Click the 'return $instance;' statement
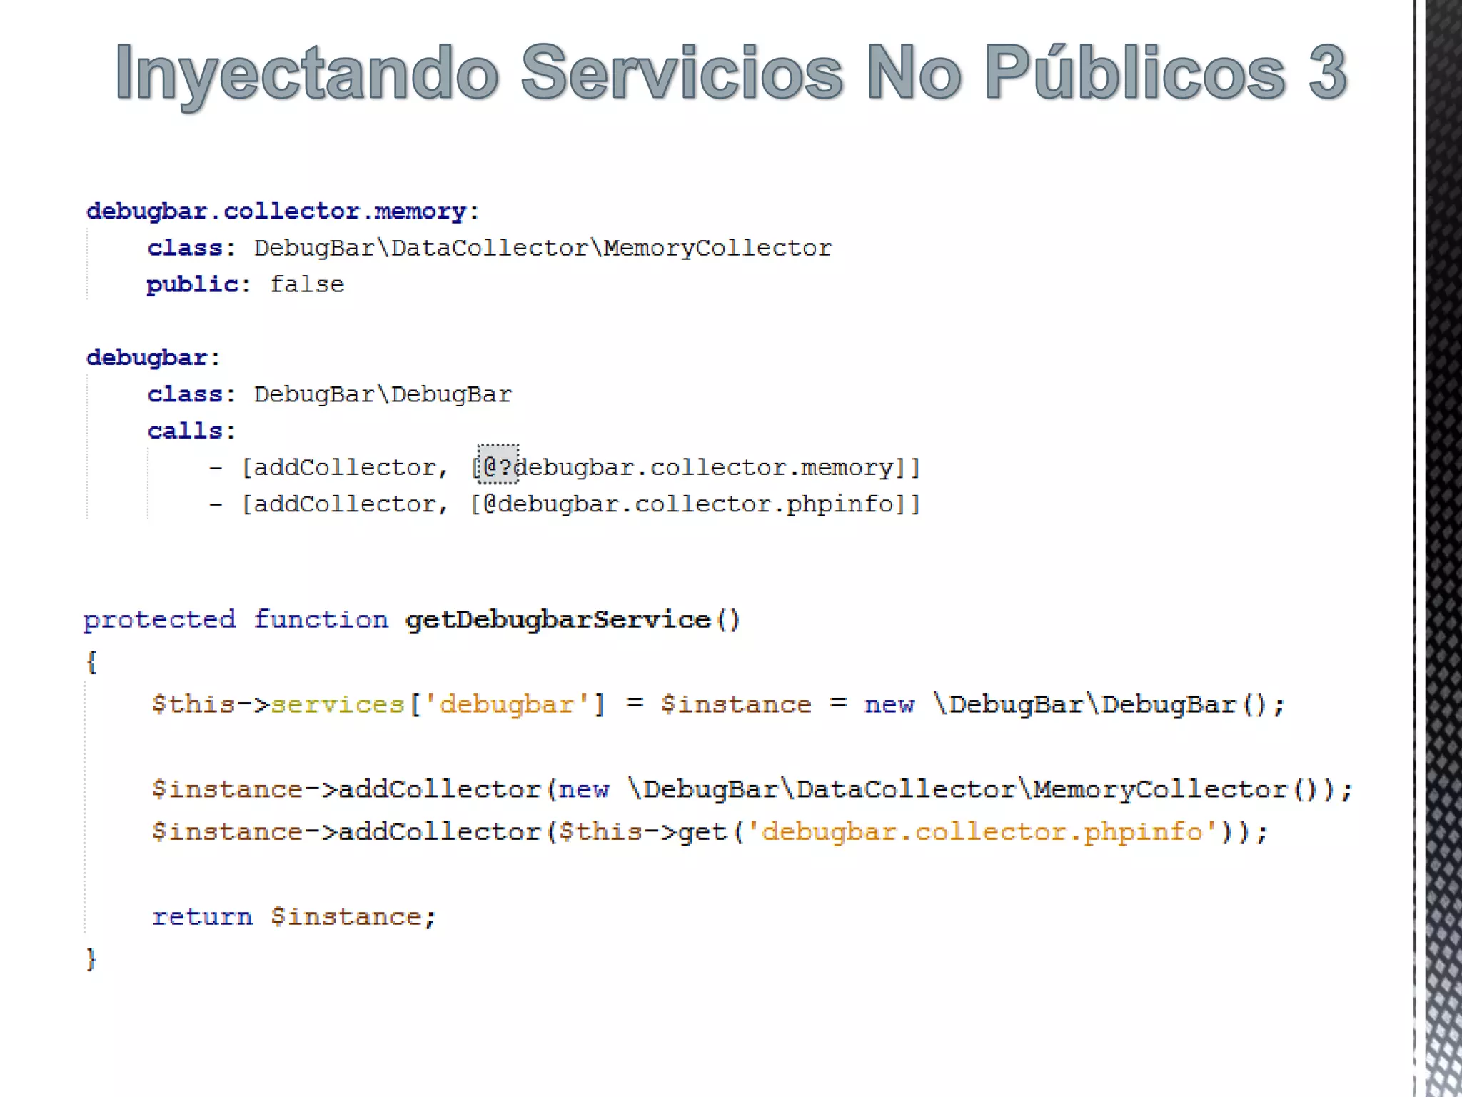 [293, 917]
